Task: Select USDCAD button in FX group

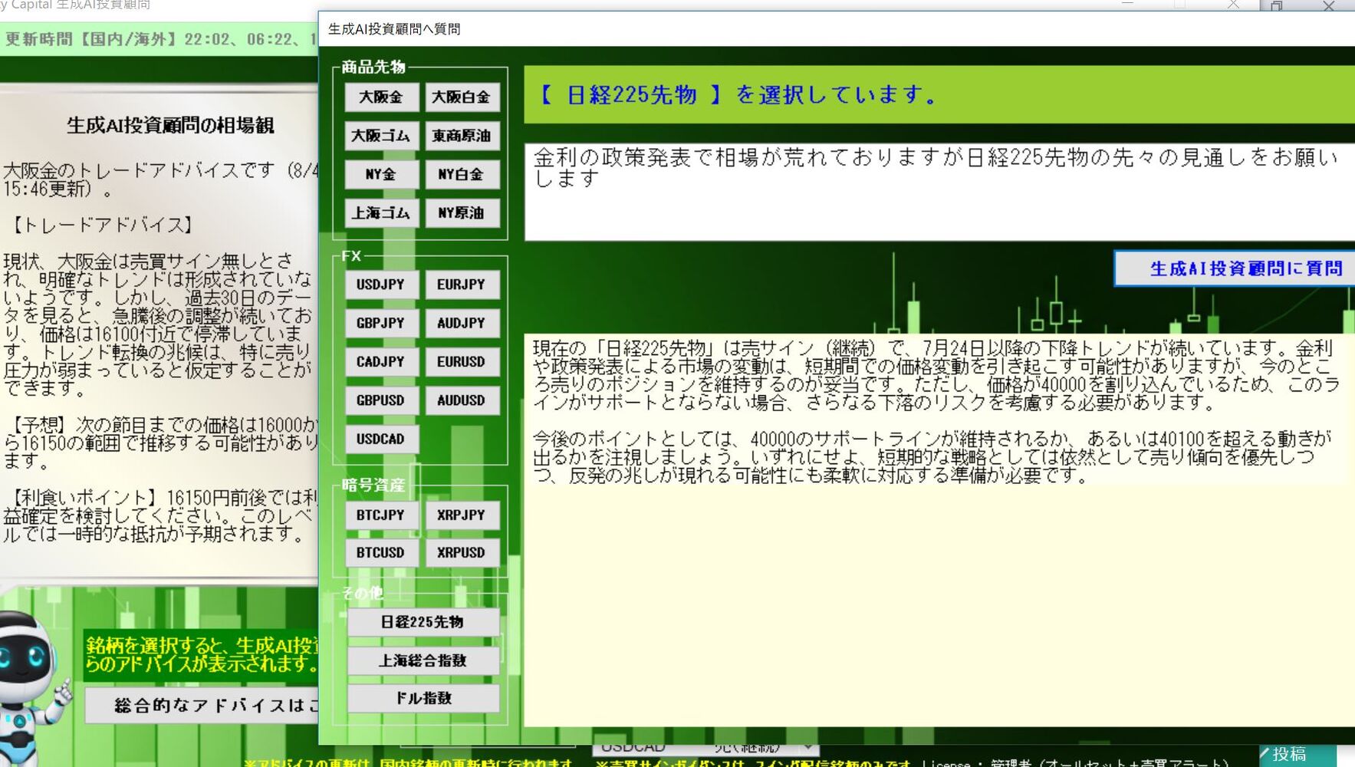Action: click(x=381, y=439)
